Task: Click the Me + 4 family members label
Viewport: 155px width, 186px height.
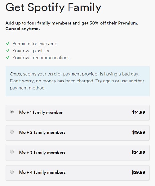Action: coord(42,172)
